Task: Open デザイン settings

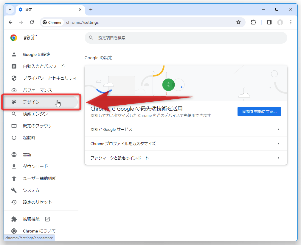Action: pyautogui.click(x=41, y=102)
